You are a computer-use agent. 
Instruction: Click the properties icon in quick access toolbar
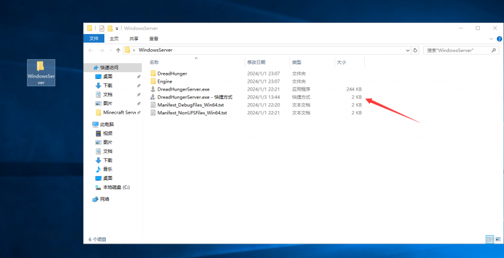102,28
